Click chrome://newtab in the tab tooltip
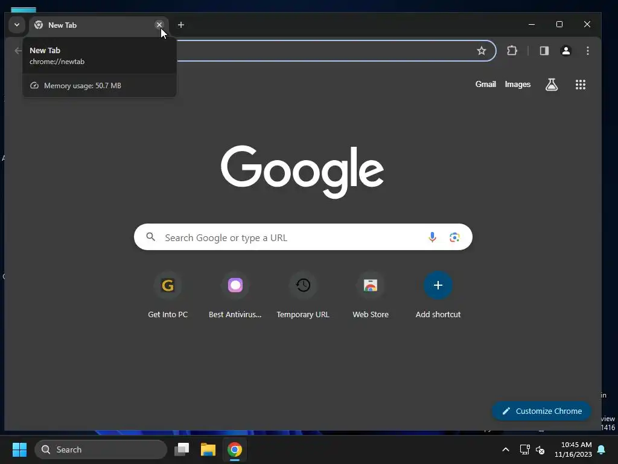 pyautogui.click(x=57, y=62)
